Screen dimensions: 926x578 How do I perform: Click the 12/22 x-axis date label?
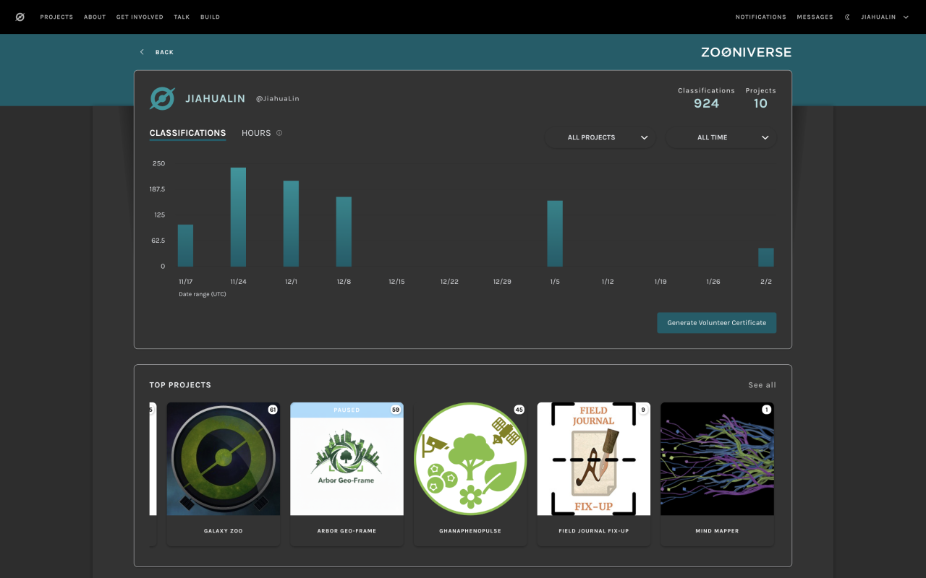coord(449,282)
